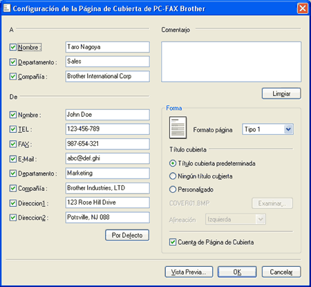Image resolution: width=311 pixels, height=287 pixels.
Task: Toggle the sender TEL checkbox
Action: [13, 129]
